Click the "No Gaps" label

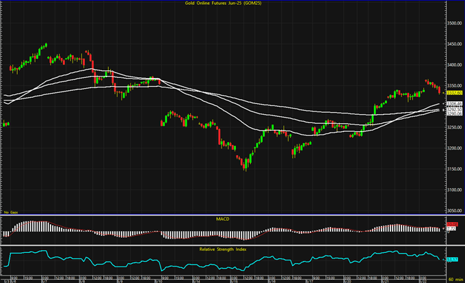(x=10, y=214)
